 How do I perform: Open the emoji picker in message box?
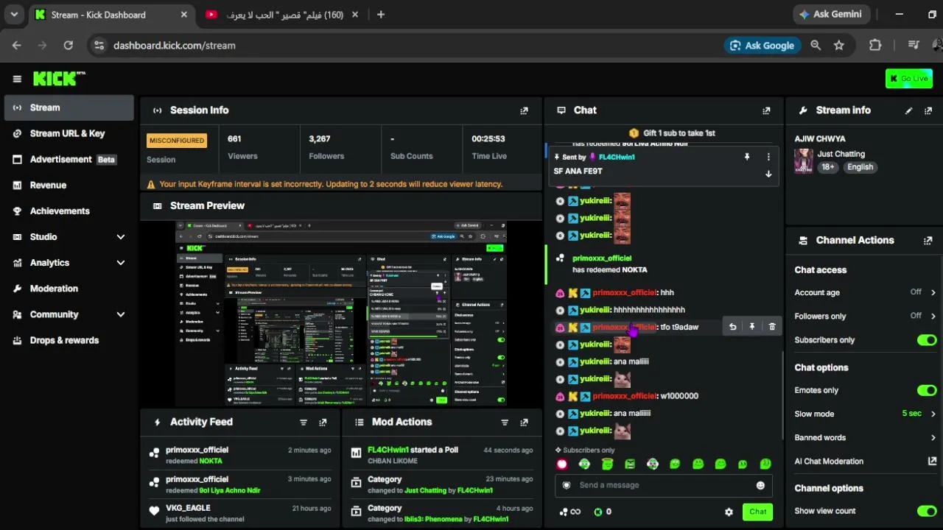point(760,485)
